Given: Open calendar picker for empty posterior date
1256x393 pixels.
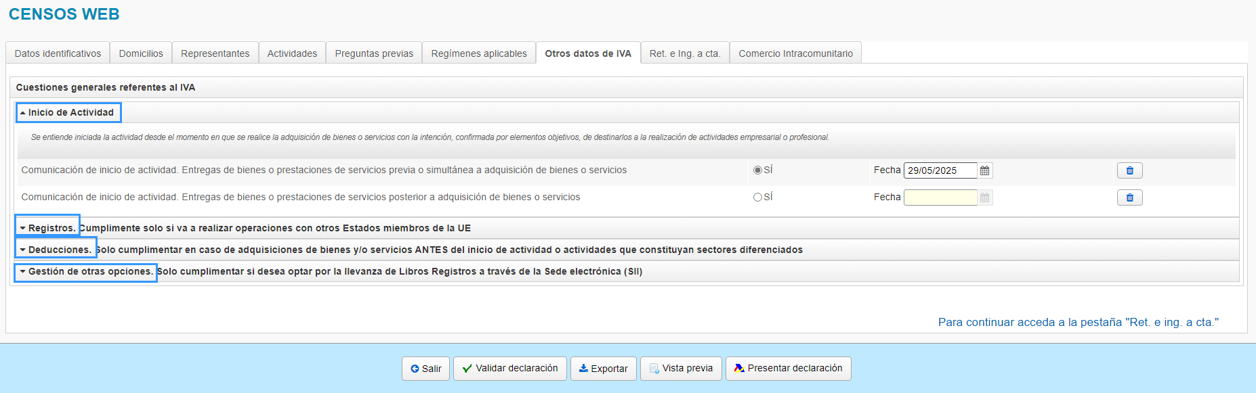Looking at the screenshot, I should tap(985, 198).
